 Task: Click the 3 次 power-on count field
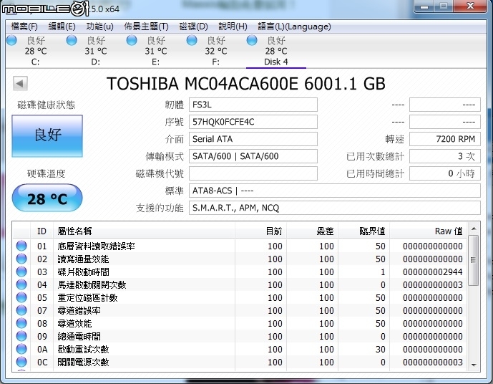point(445,156)
